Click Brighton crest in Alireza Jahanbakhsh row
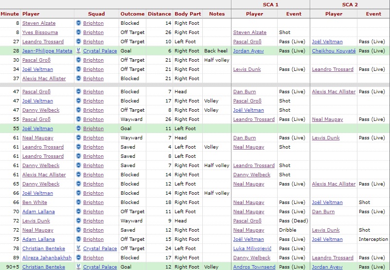 tap(78, 257)
